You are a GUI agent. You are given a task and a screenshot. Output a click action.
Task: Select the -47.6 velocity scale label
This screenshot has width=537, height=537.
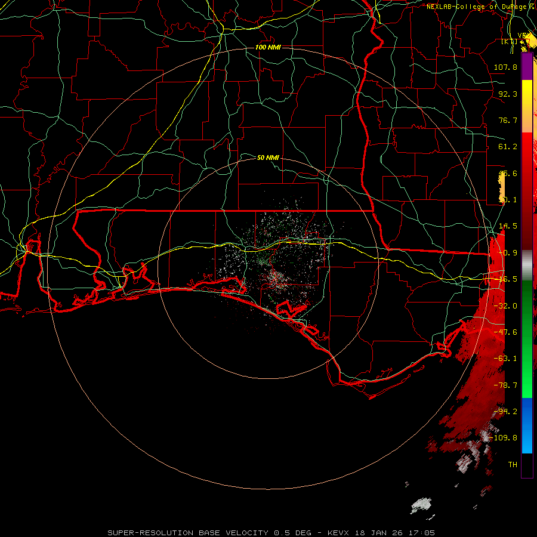[505, 332]
